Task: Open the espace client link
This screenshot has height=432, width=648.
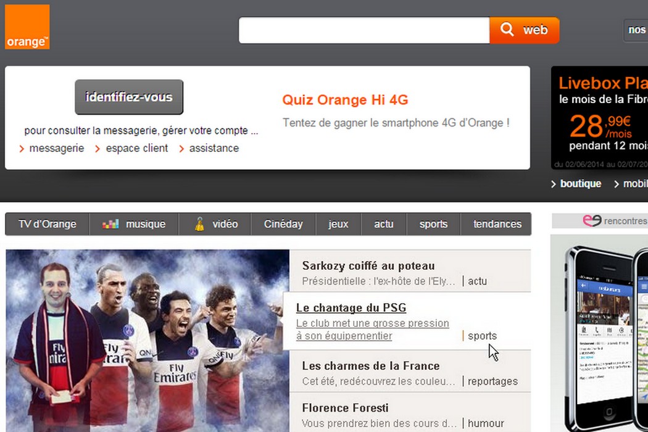Action: click(136, 148)
